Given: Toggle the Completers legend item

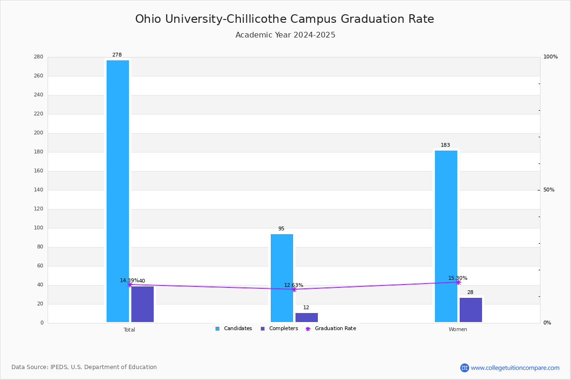Looking at the screenshot, I should [x=279, y=329].
